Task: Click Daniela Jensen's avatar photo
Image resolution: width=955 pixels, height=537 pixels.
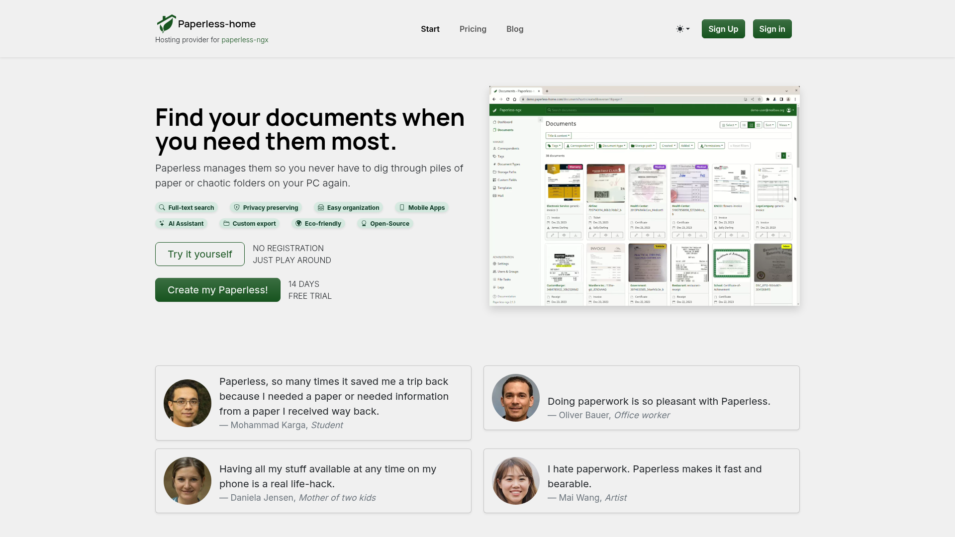Action: click(188, 481)
